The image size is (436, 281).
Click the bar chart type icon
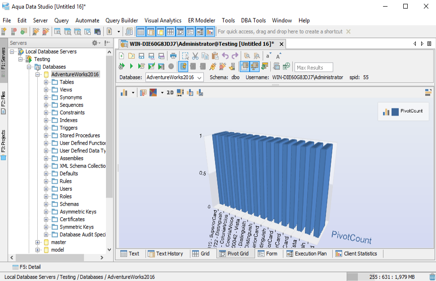pos(124,93)
